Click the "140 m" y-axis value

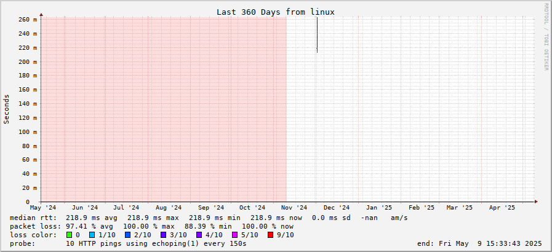(28, 104)
